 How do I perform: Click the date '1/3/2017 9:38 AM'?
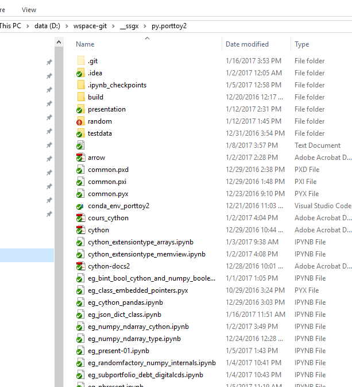click(252, 242)
